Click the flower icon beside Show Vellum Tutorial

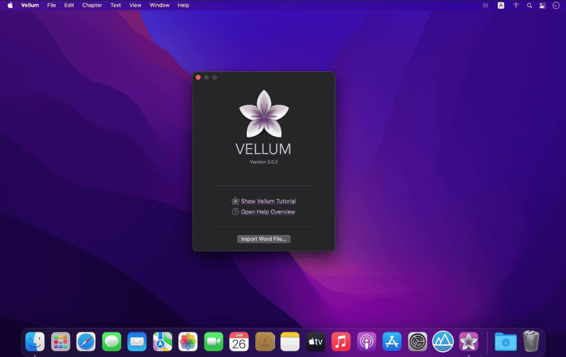pyautogui.click(x=235, y=201)
